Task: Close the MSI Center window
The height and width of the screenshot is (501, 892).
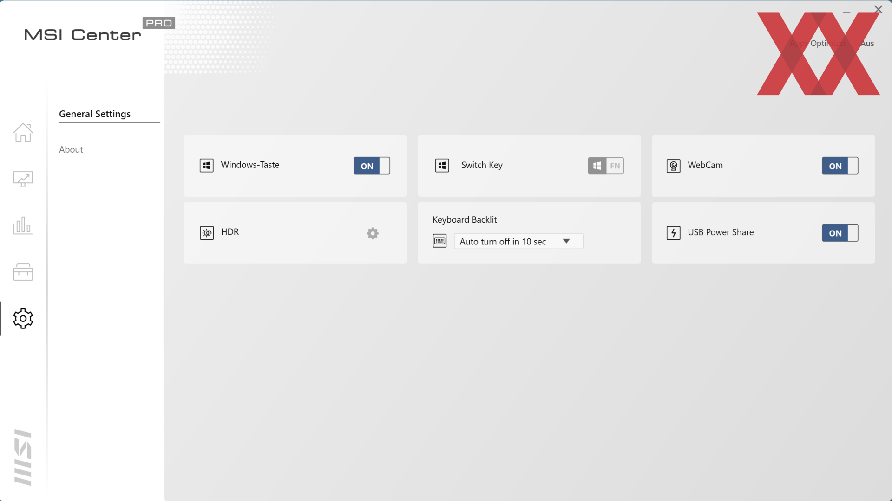Action: [x=878, y=9]
